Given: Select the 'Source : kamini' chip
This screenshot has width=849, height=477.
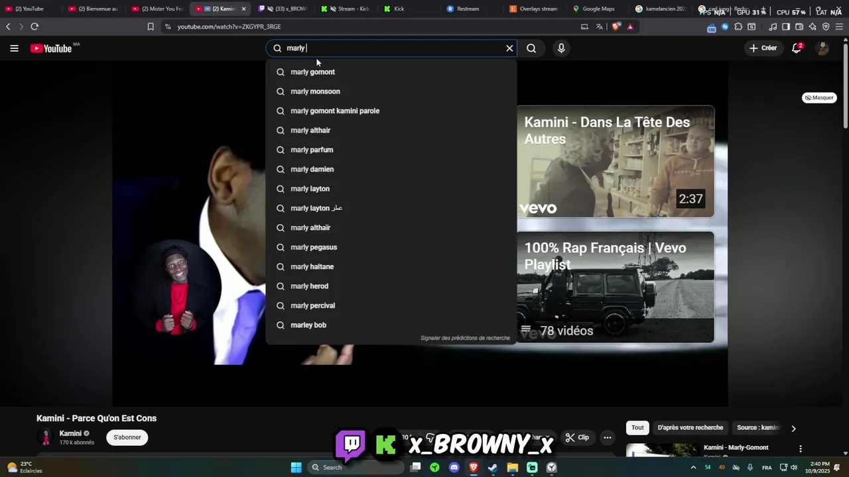Looking at the screenshot, I should pyautogui.click(x=758, y=427).
